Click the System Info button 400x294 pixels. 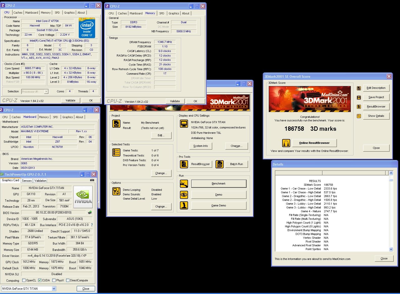pyautogui.click(x=201, y=146)
